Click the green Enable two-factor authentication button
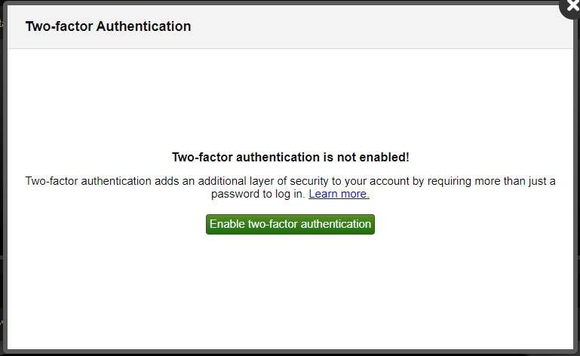The image size is (580, 356). [x=290, y=224]
